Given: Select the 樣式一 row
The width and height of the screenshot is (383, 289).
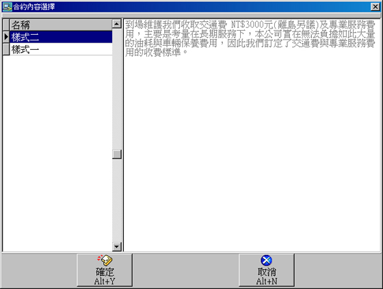Looking at the screenshot, I should pos(61,50).
